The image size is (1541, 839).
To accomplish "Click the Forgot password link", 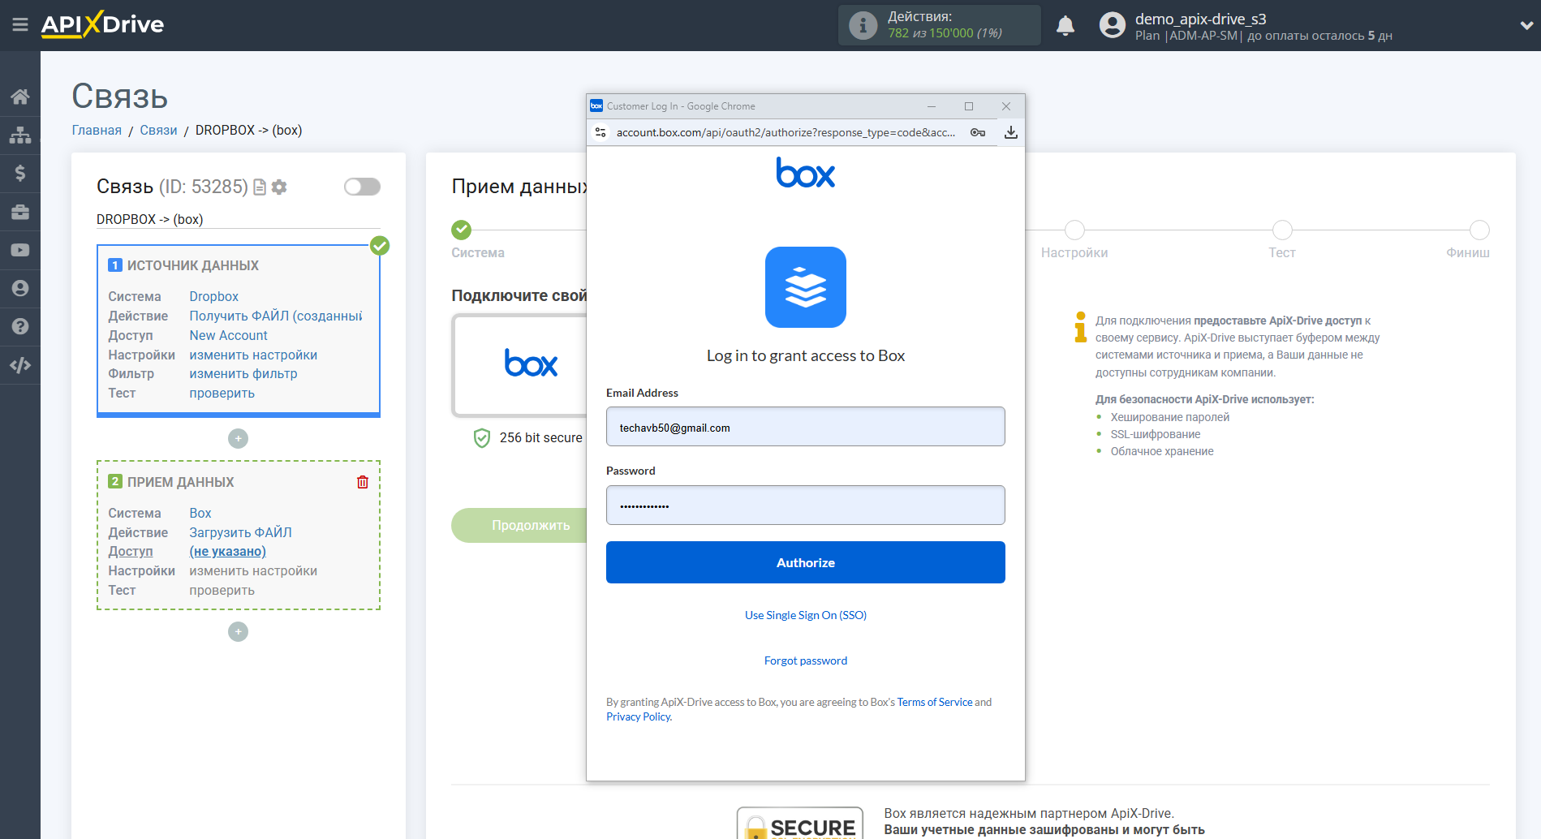I will (x=805, y=660).
